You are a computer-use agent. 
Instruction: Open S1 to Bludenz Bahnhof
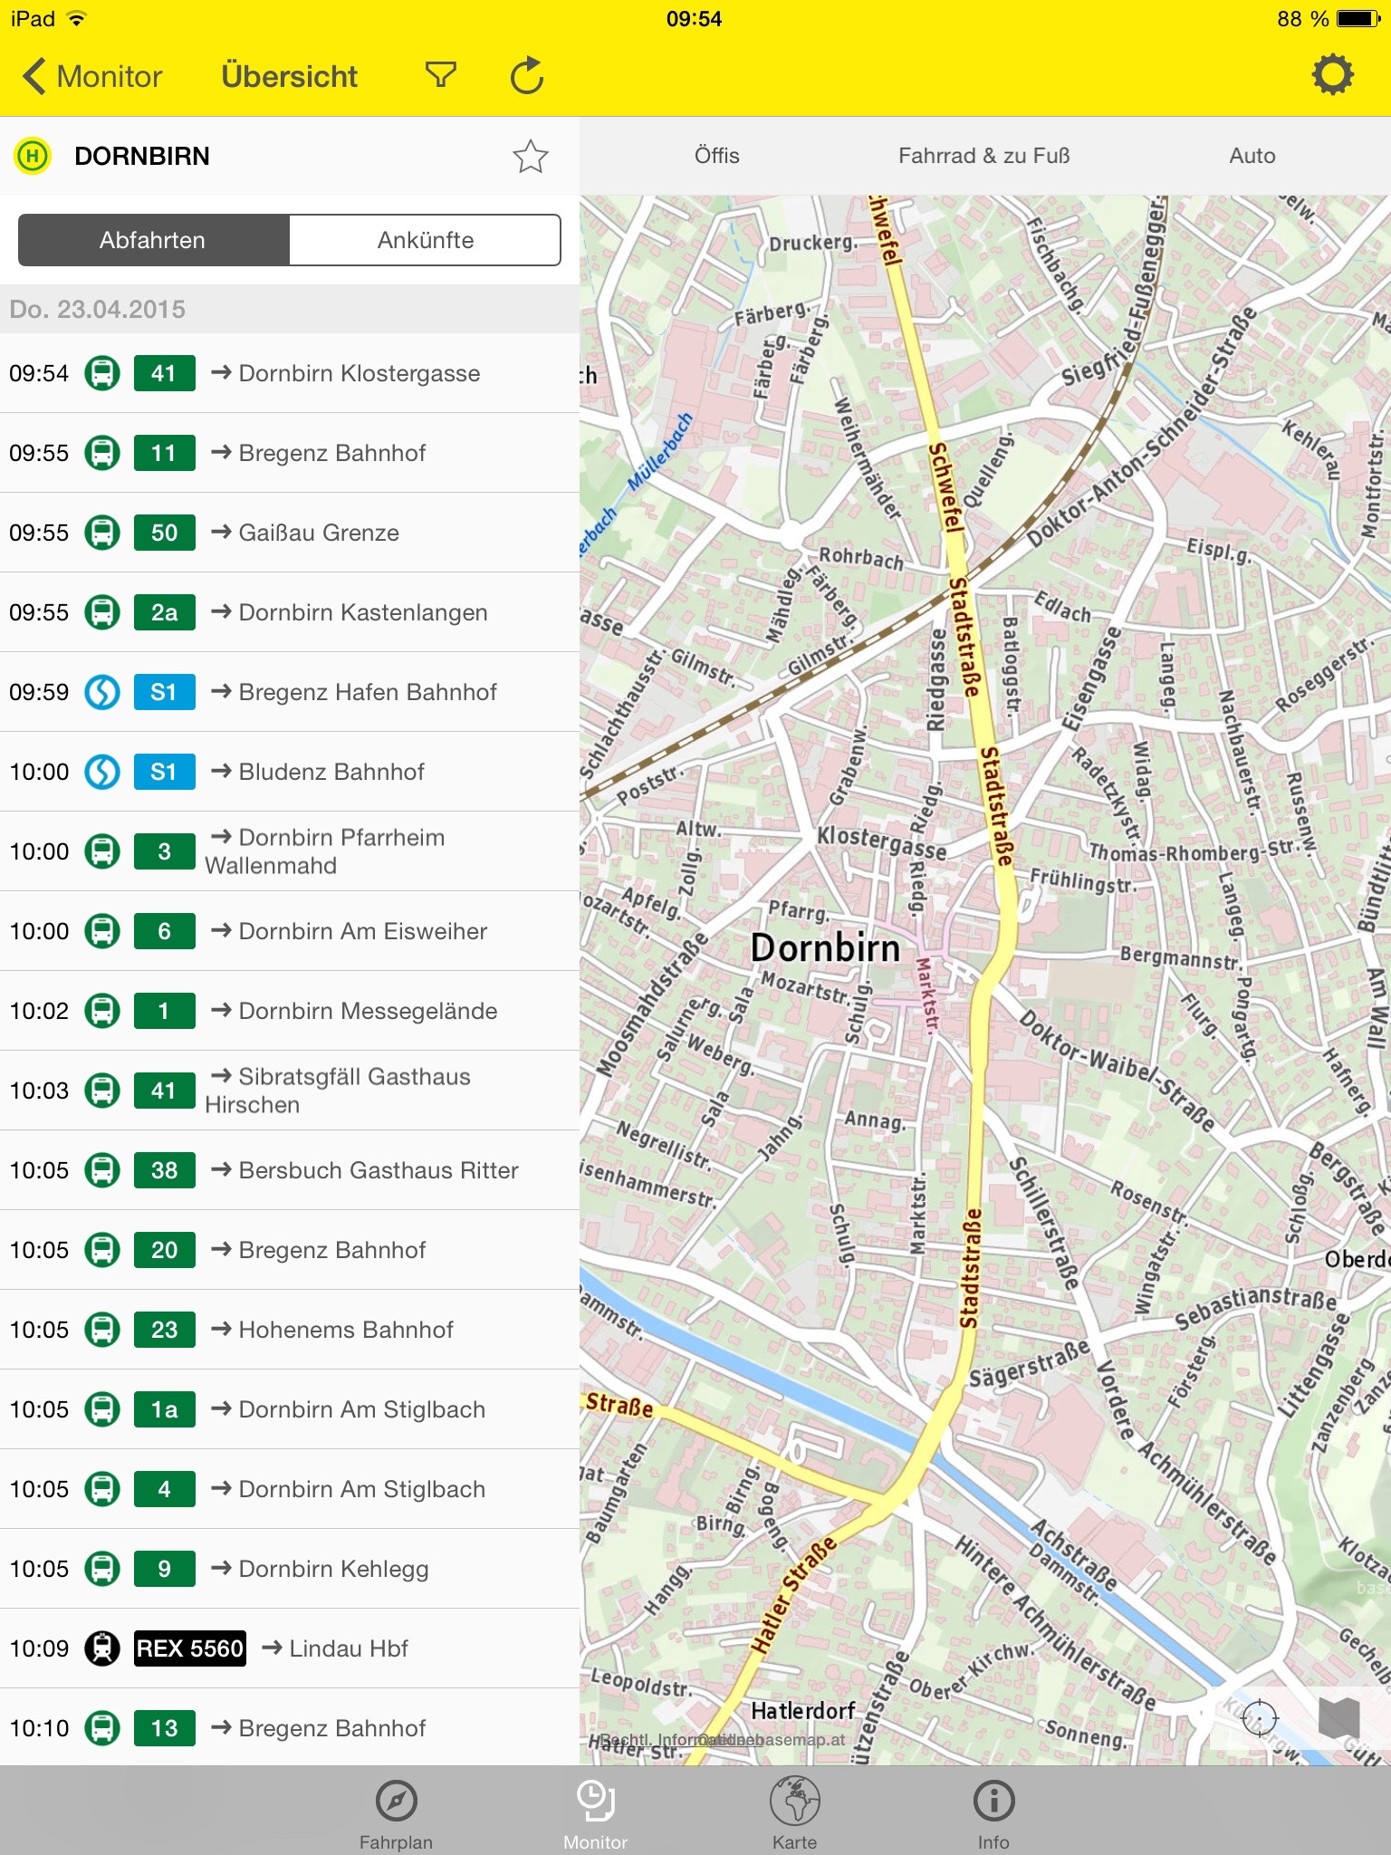point(290,772)
